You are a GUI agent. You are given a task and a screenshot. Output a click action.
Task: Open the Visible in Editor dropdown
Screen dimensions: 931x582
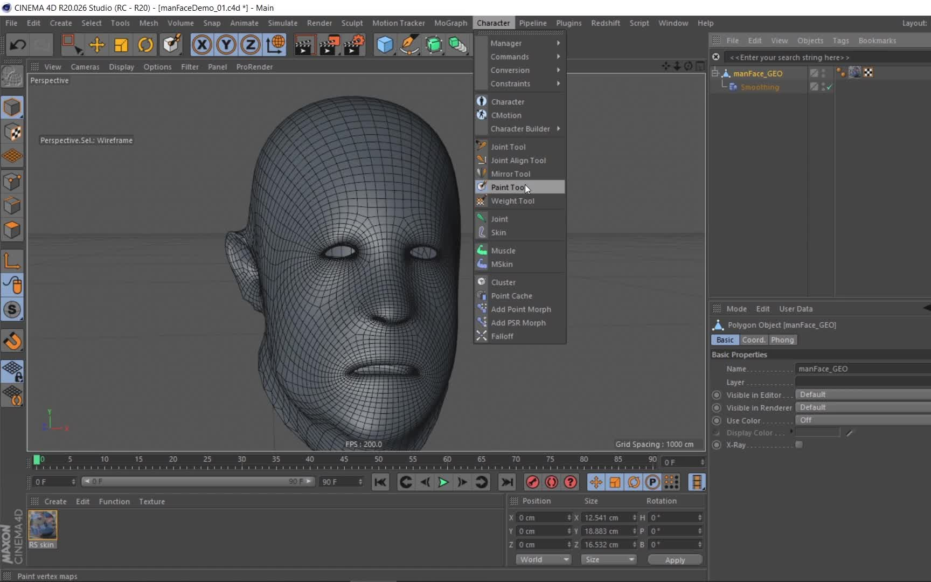(862, 394)
